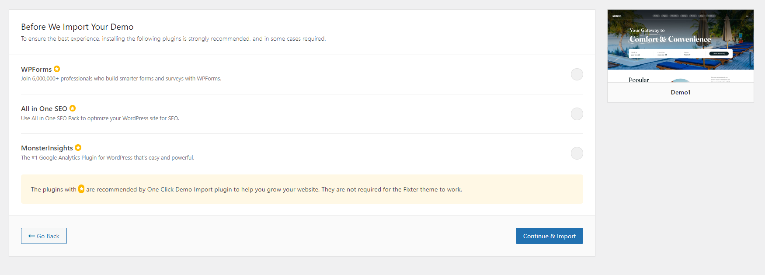The height and width of the screenshot is (275, 765).
Task: Enable the WPForms plugin checkbox
Action: 577,74
